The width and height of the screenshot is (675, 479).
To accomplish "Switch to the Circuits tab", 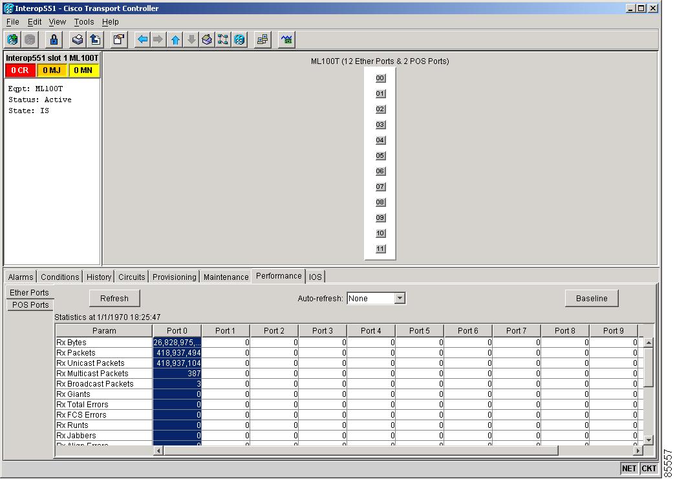I will point(132,277).
